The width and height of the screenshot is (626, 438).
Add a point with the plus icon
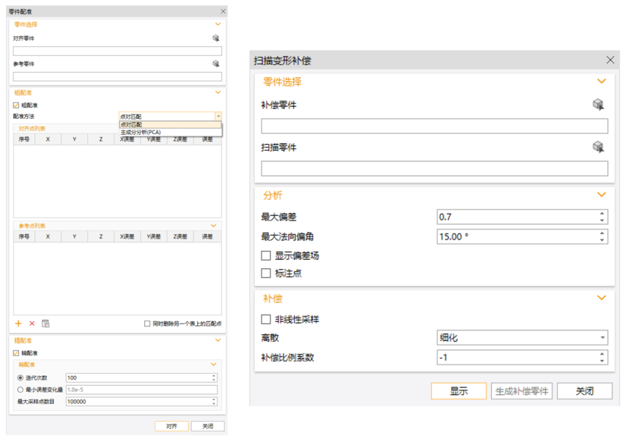click(x=18, y=323)
